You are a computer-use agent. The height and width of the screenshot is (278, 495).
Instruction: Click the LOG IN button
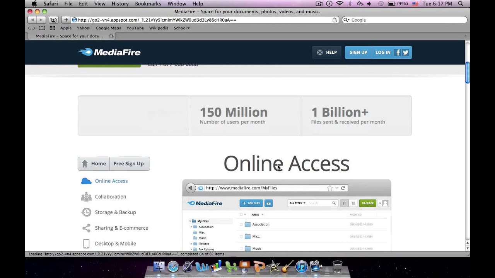[x=383, y=53]
